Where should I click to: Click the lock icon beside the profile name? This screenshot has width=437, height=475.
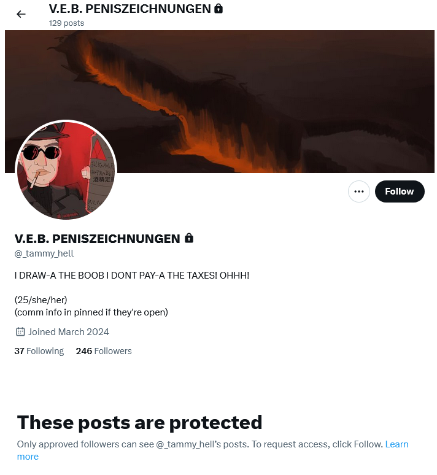pyautogui.click(x=189, y=238)
